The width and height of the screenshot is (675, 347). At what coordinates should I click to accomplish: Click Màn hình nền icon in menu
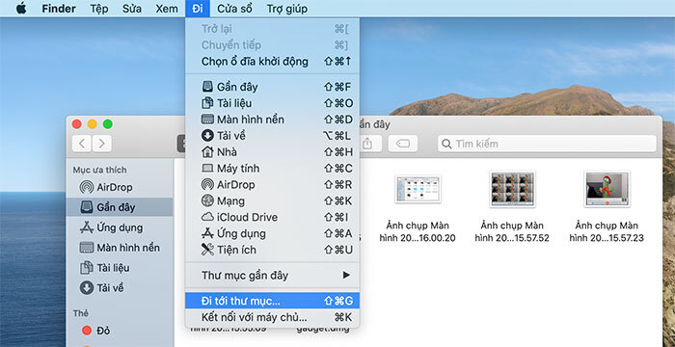[x=207, y=120]
